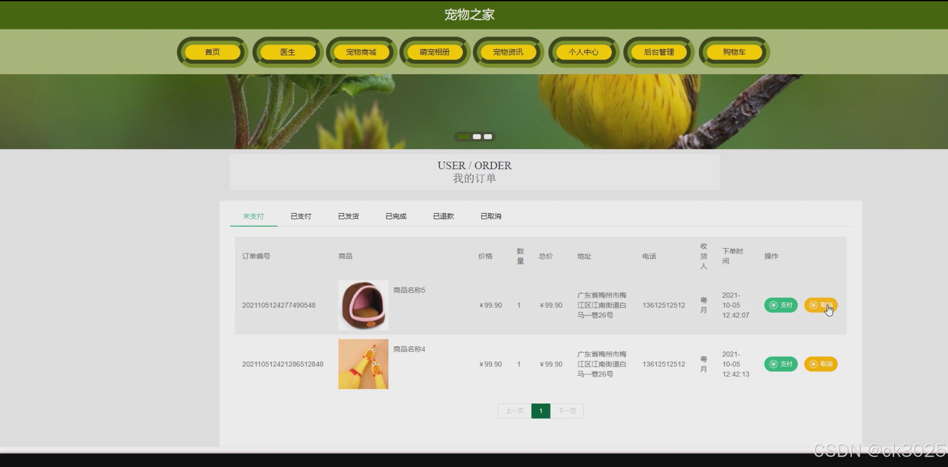Click yen icon on second order's 取消 button

(813, 364)
